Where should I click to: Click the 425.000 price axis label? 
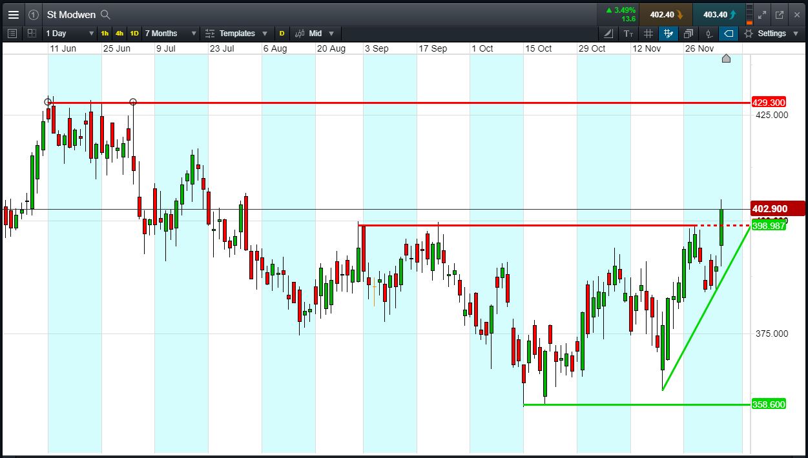772,115
